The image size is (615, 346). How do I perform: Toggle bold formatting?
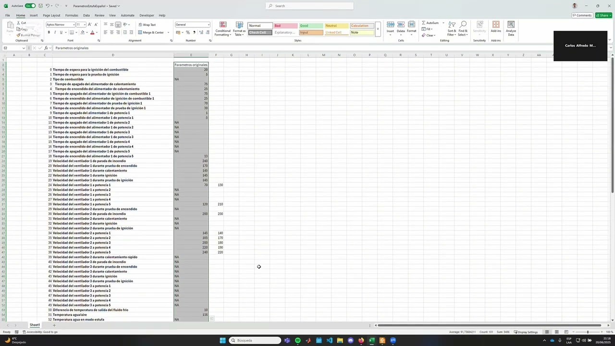49,32
